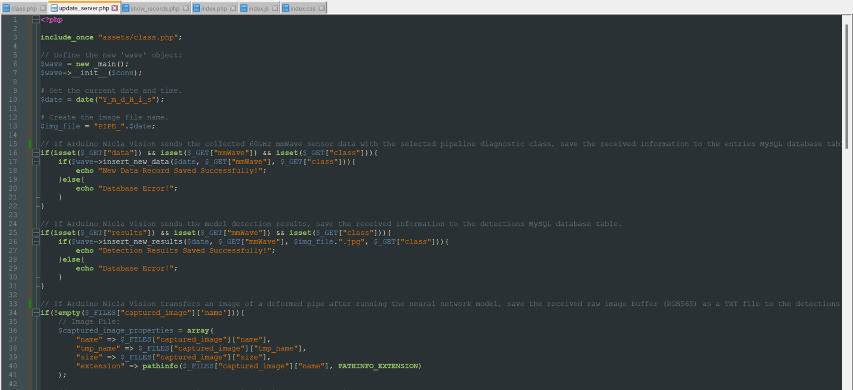Viewport: 853px width, 390px height.
Task: Click the __init__ method call on line 7
Action: 90,73
